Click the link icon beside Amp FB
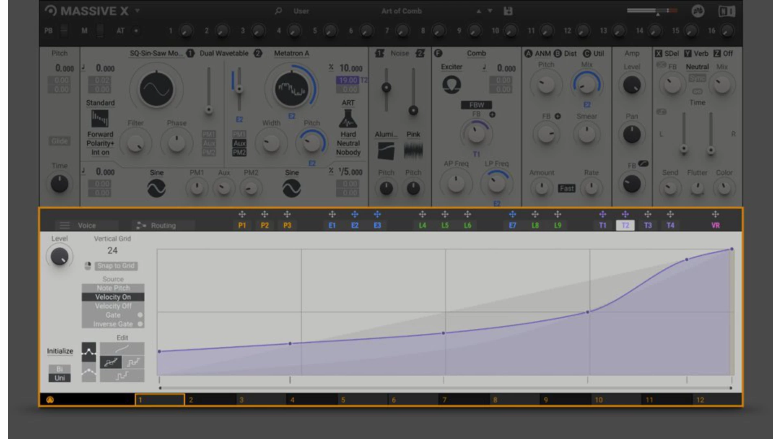 click(643, 163)
